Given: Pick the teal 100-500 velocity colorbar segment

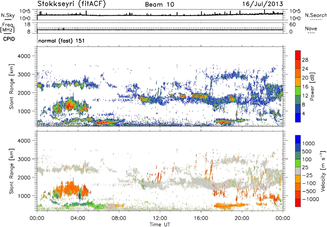Looking at the screenshot, I should point(298,155).
